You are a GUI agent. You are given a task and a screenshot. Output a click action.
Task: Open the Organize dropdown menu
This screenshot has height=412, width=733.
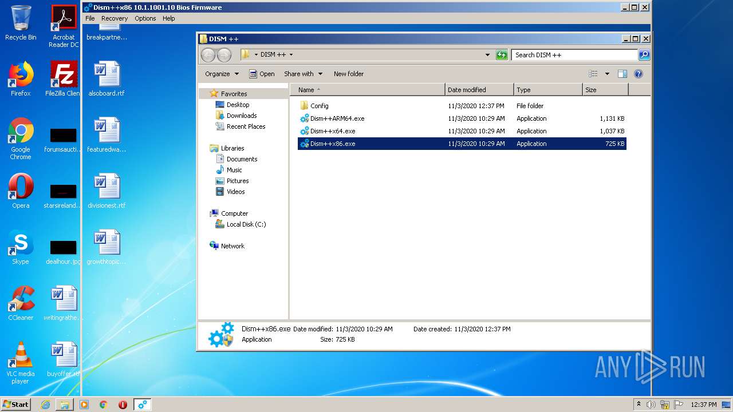point(222,74)
